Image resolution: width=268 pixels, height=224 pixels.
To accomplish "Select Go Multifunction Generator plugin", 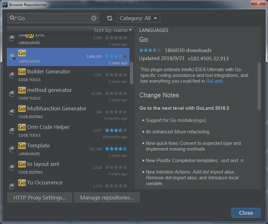I will coord(68,112).
